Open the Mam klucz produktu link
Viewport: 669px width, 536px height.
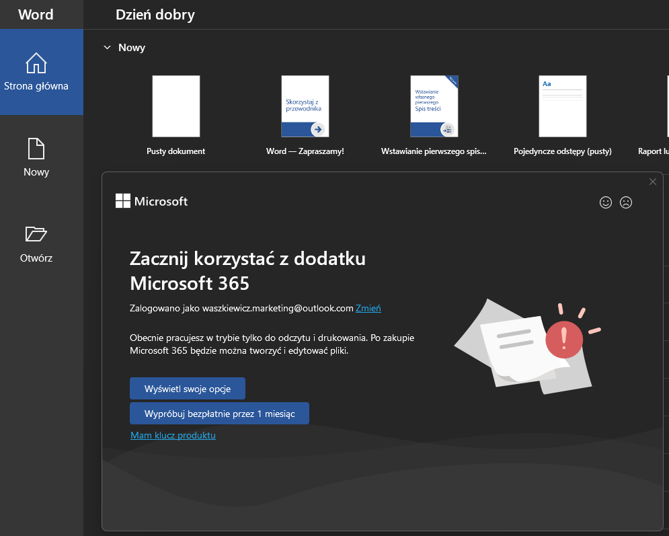pos(173,435)
